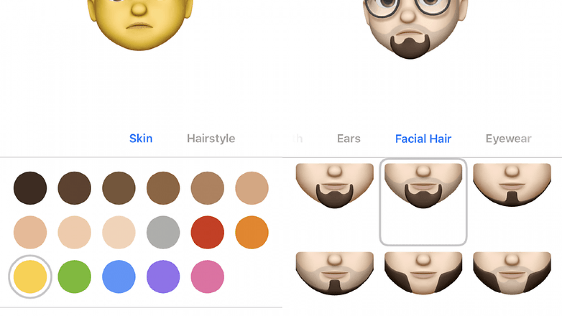562x316 pixels.
Task: Select the blue skin color swatch
Action: (119, 276)
